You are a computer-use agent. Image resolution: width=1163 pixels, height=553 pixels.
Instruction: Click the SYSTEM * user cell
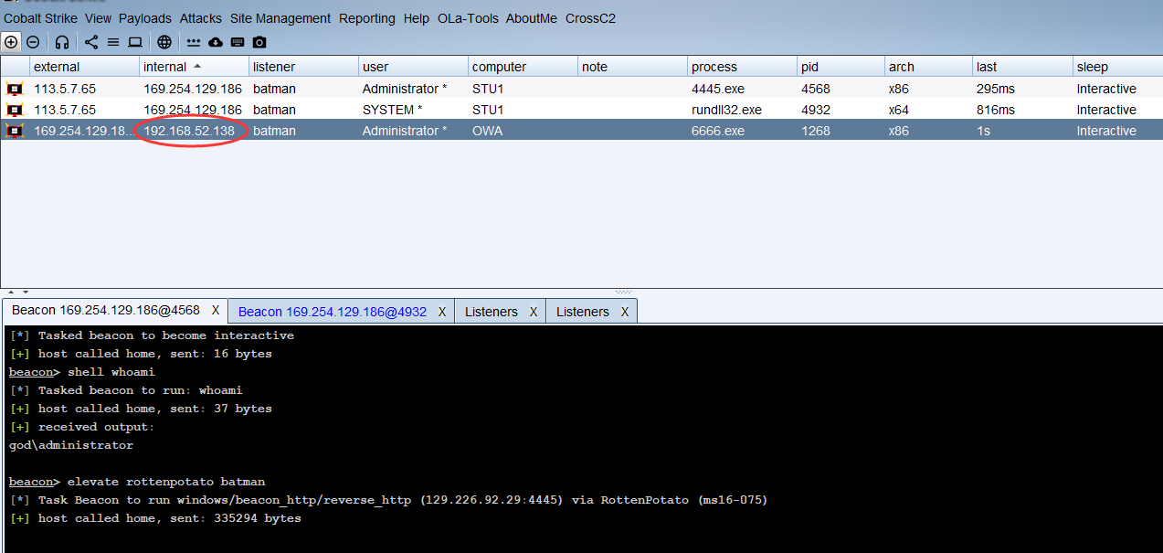click(413, 110)
